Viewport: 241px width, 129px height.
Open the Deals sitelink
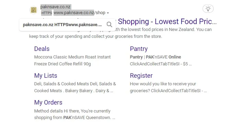42,49
